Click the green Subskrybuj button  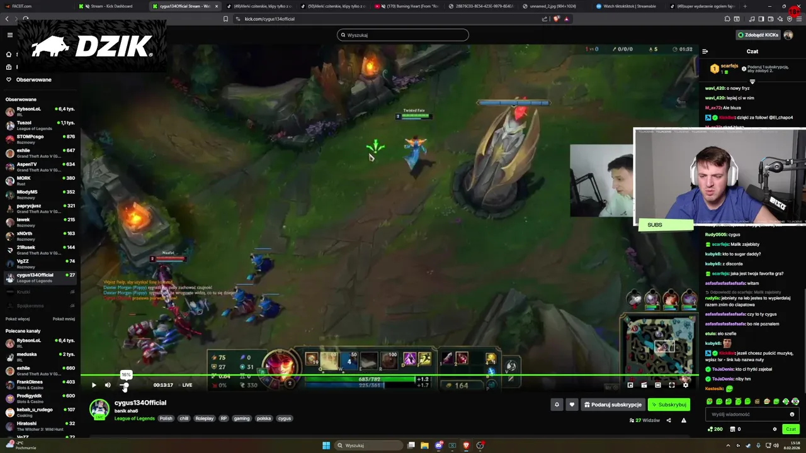pos(669,405)
